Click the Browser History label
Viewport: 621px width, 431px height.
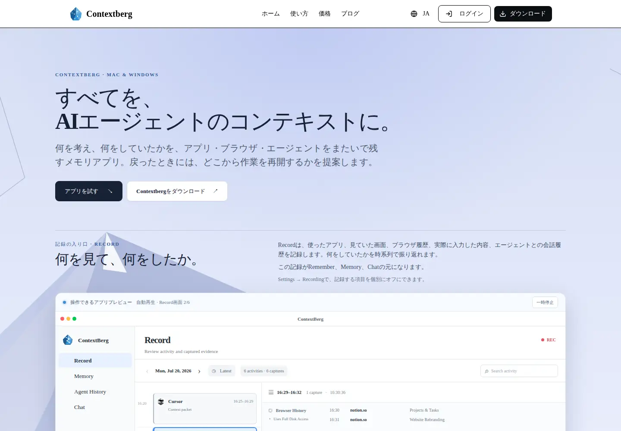coord(291,411)
